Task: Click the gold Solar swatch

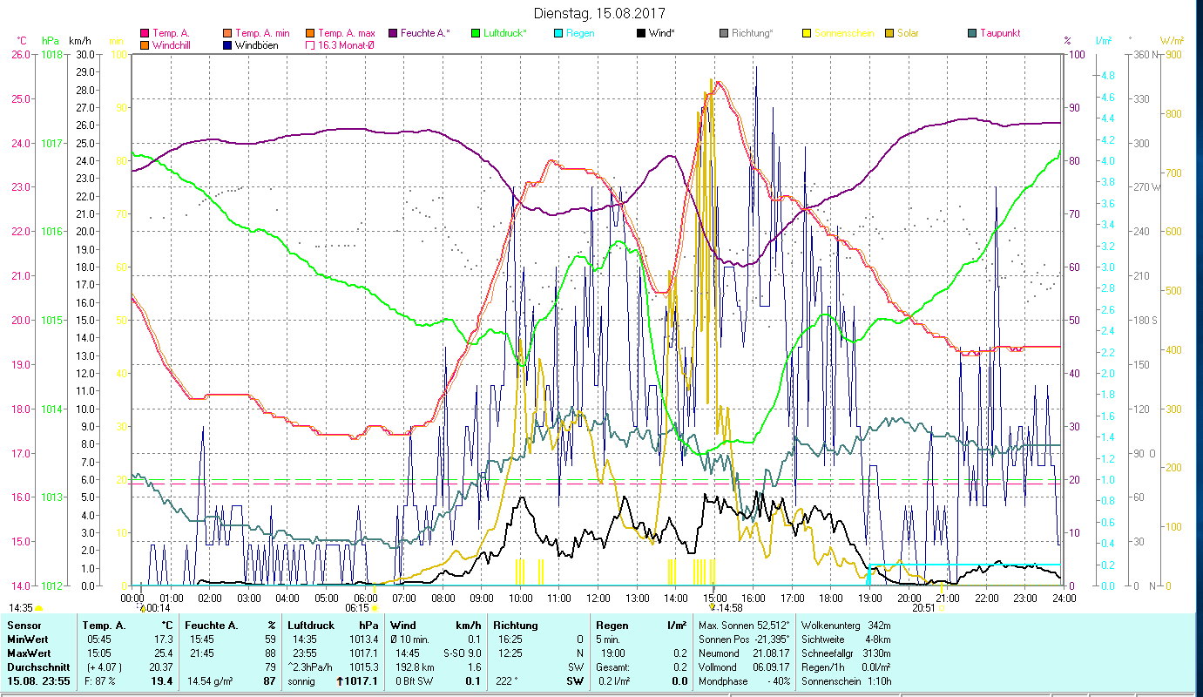Action: 889,33
